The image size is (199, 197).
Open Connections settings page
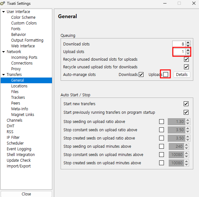coord(22,63)
